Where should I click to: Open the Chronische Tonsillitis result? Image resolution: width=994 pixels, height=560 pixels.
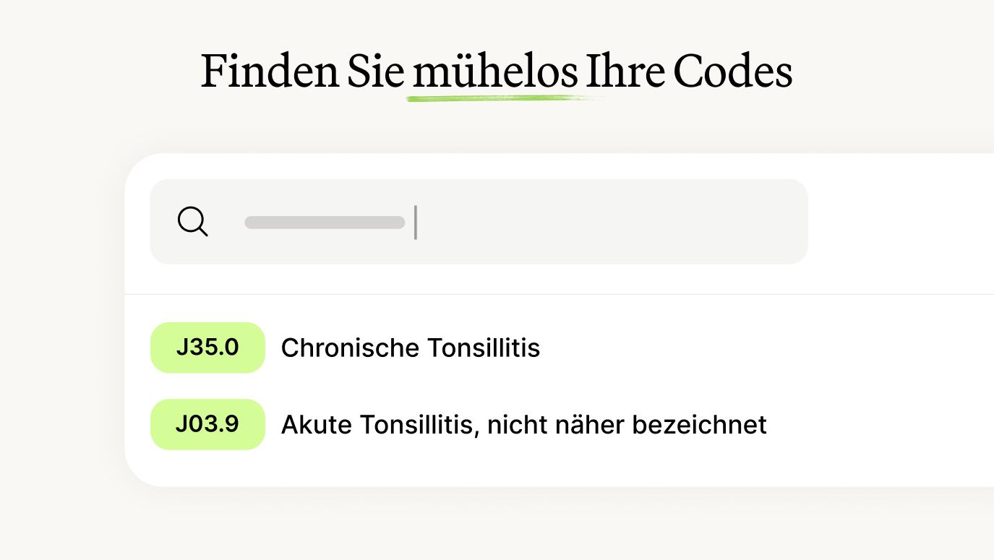click(x=410, y=348)
